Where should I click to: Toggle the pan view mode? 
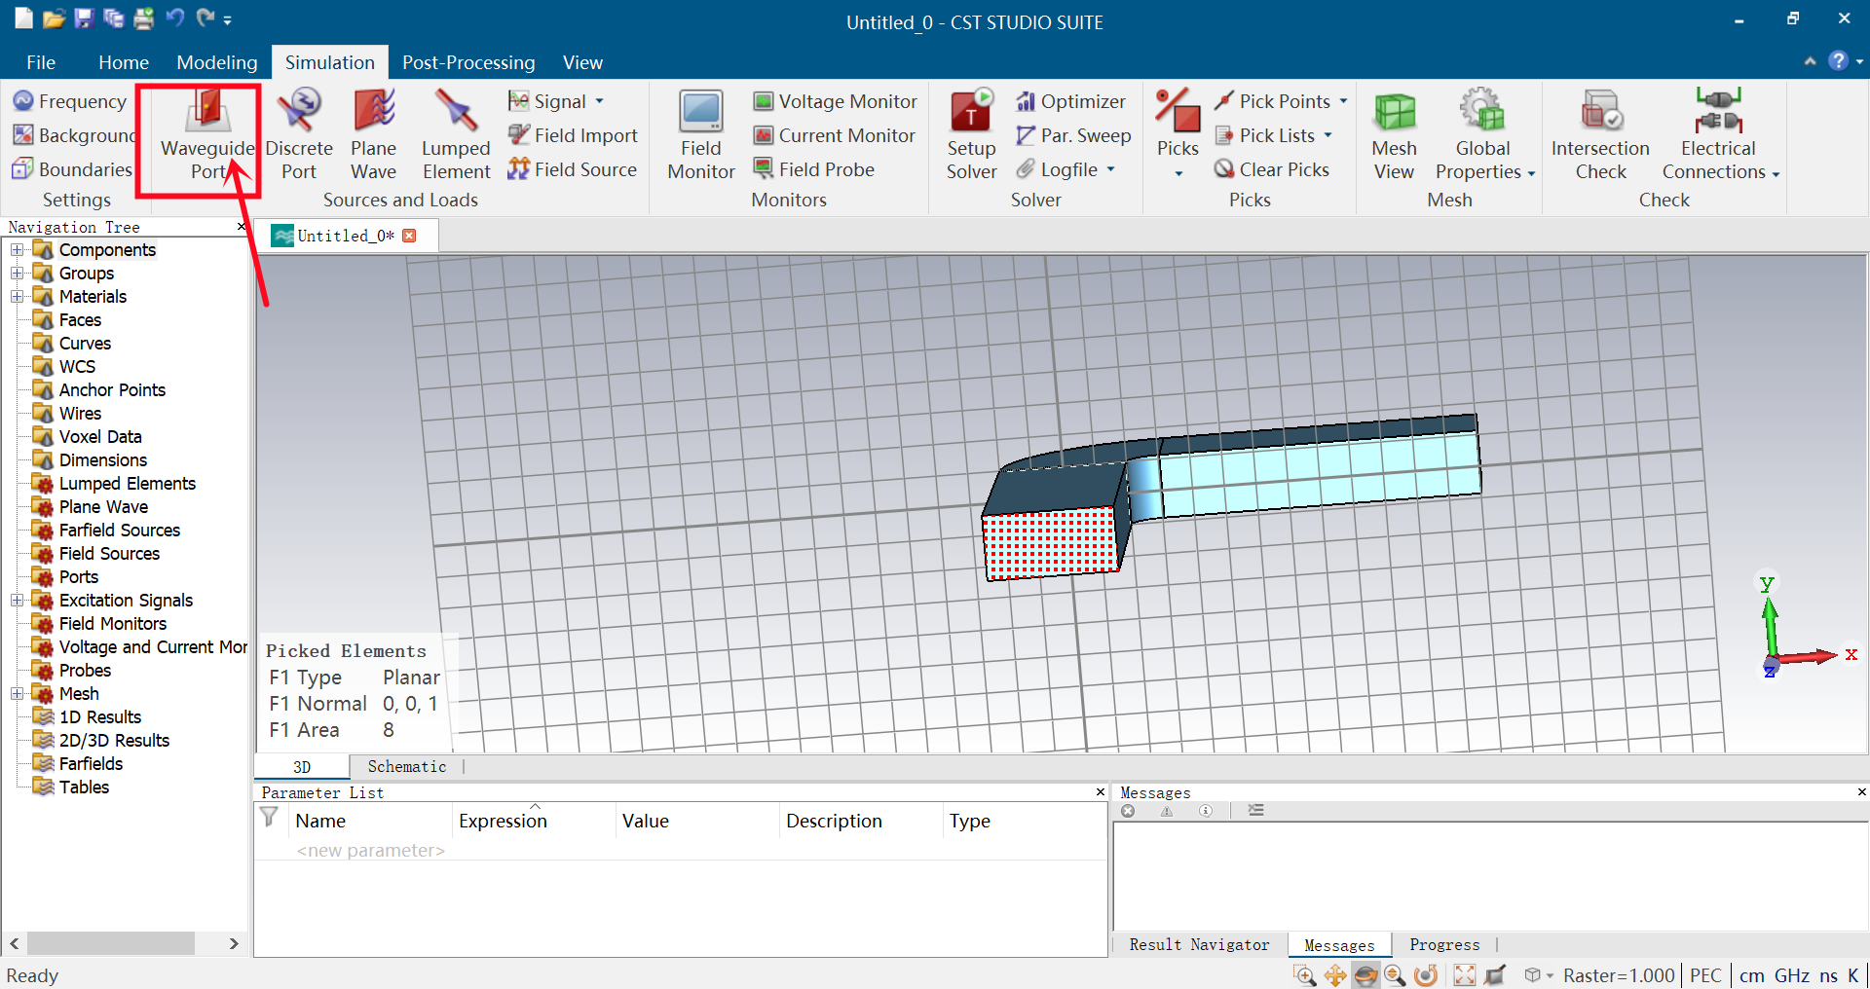point(1335,975)
